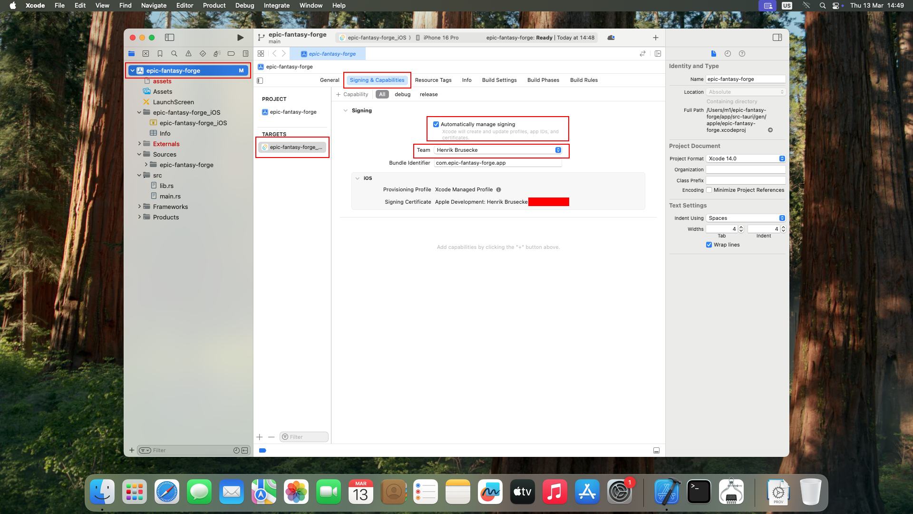Toggle recent files filter in navigator
The width and height of the screenshot is (913, 514).
point(236,450)
